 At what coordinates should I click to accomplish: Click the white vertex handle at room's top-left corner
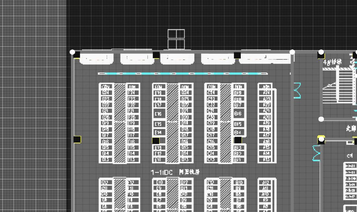tap(72, 52)
